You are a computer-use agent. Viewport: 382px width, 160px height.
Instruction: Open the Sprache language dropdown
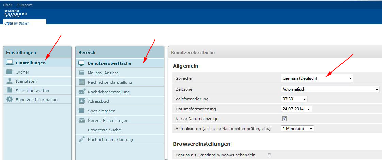tap(317, 78)
